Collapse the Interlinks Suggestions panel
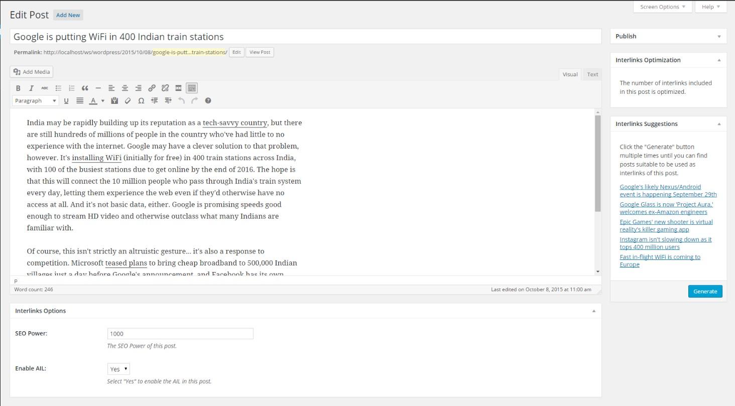This screenshot has width=735, height=406. pyautogui.click(x=719, y=124)
